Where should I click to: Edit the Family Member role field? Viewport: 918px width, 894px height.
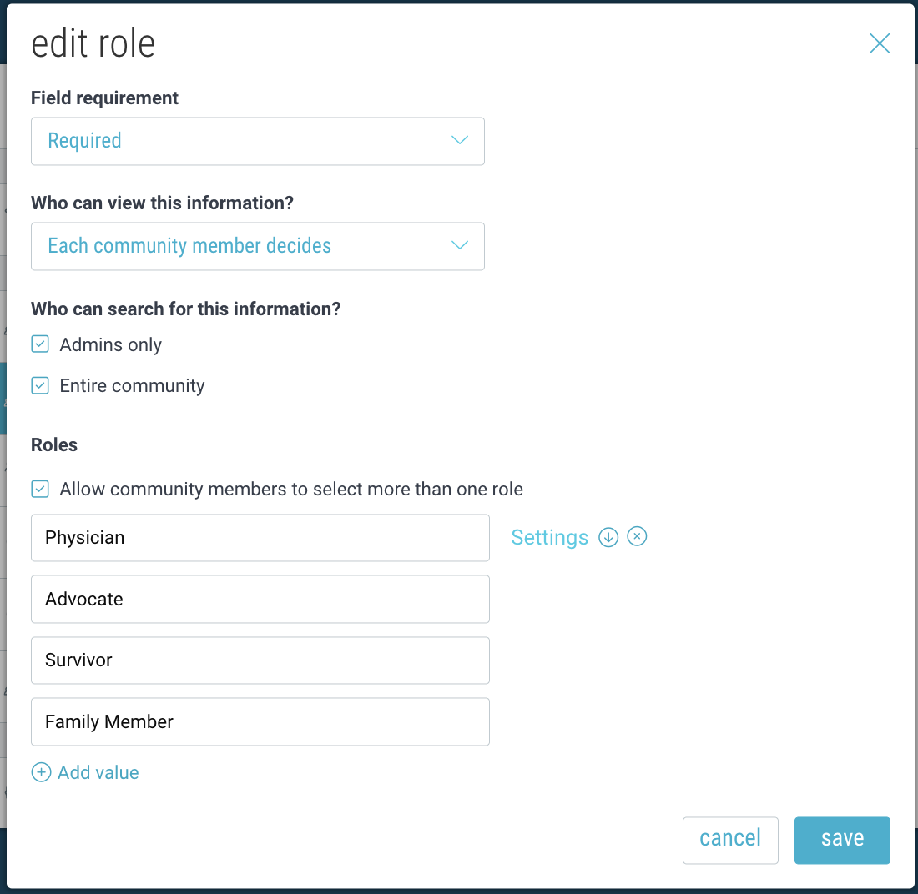click(260, 721)
